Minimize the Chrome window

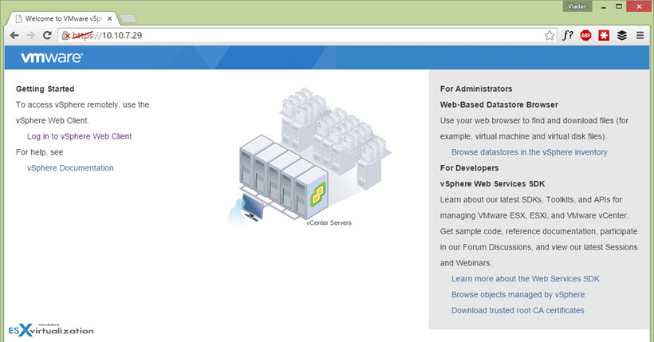point(603,6)
